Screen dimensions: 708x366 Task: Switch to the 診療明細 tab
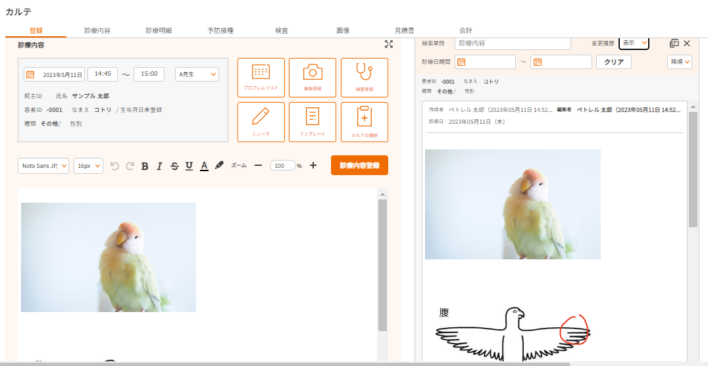pyautogui.click(x=159, y=31)
